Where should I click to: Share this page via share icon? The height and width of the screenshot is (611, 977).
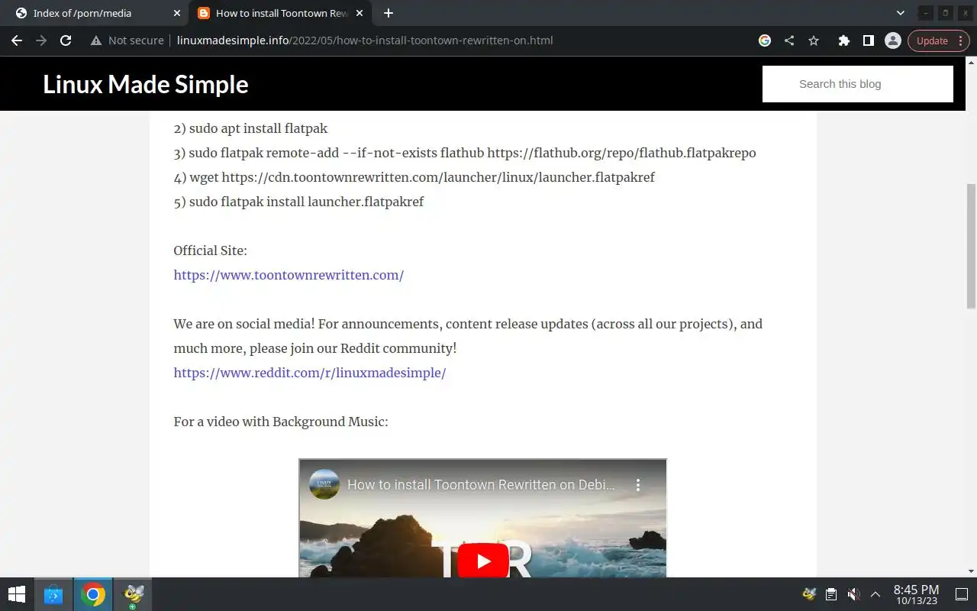click(x=789, y=40)
